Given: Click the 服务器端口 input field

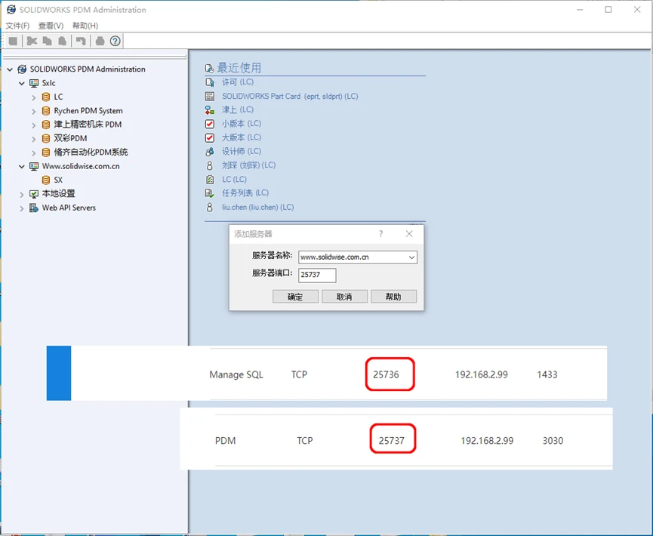Looking at the screenshot, I should (317, 276).
